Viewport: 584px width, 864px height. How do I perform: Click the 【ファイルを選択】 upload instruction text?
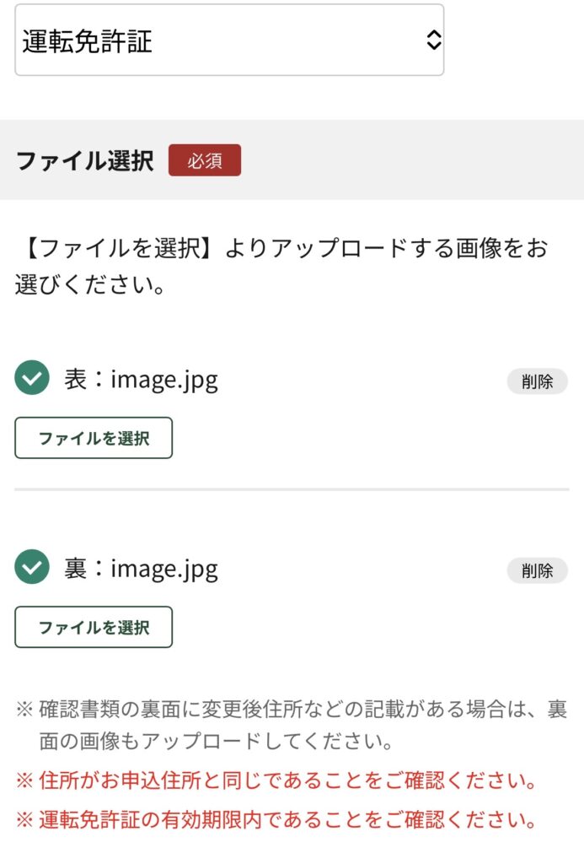tap(281, 266)
